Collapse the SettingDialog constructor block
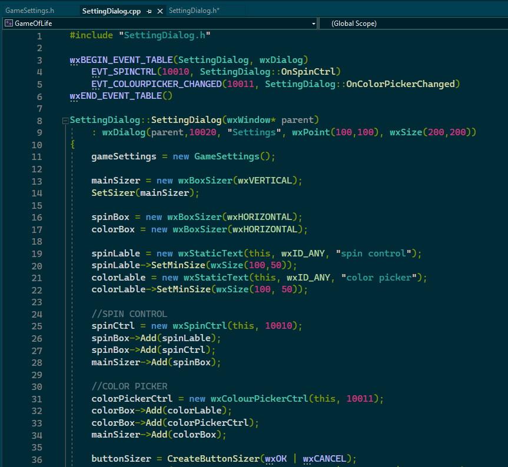 point(65,121)
